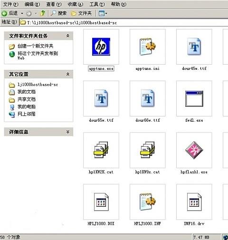
Task: Select the hp1KW2K.cat catalog icon
Action: pos(101,150)
